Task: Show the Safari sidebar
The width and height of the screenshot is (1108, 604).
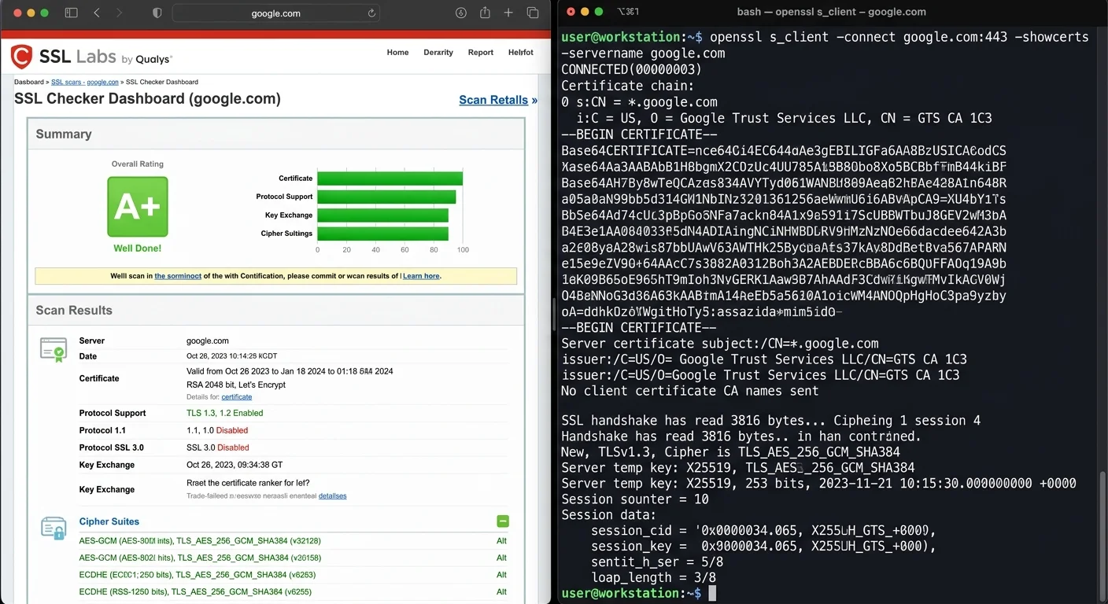Action: 71,13
